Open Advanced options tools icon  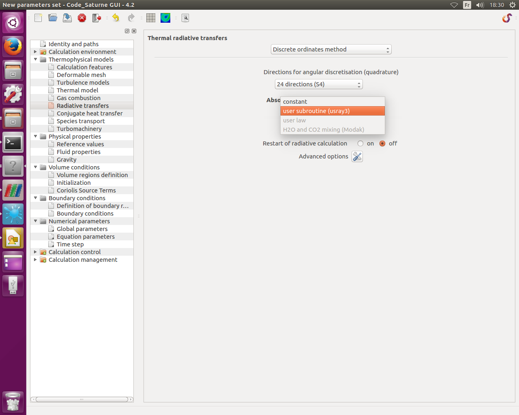357,156
